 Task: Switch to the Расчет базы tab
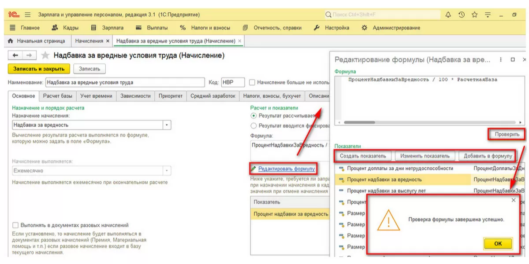pyautogui.click(x=57, y=96)
